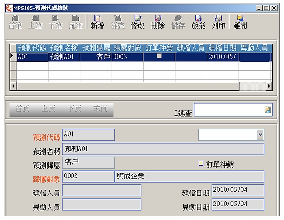
Task: Select grid cell 客戶
Action: point(96,57)
